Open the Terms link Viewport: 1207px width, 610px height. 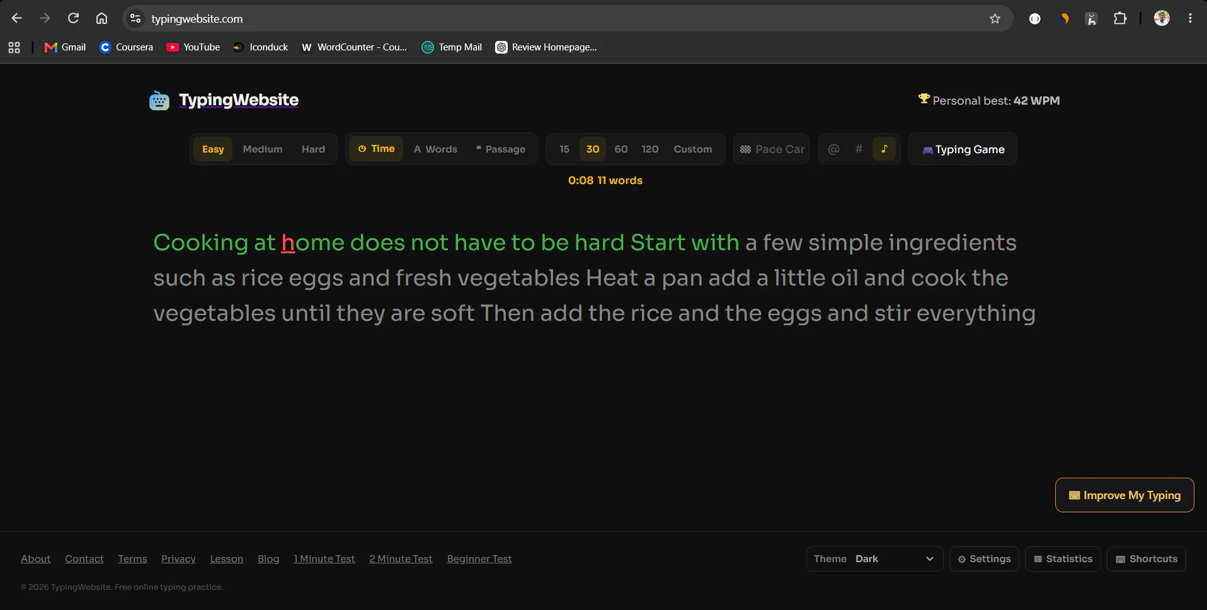click(x=132, y=559)
